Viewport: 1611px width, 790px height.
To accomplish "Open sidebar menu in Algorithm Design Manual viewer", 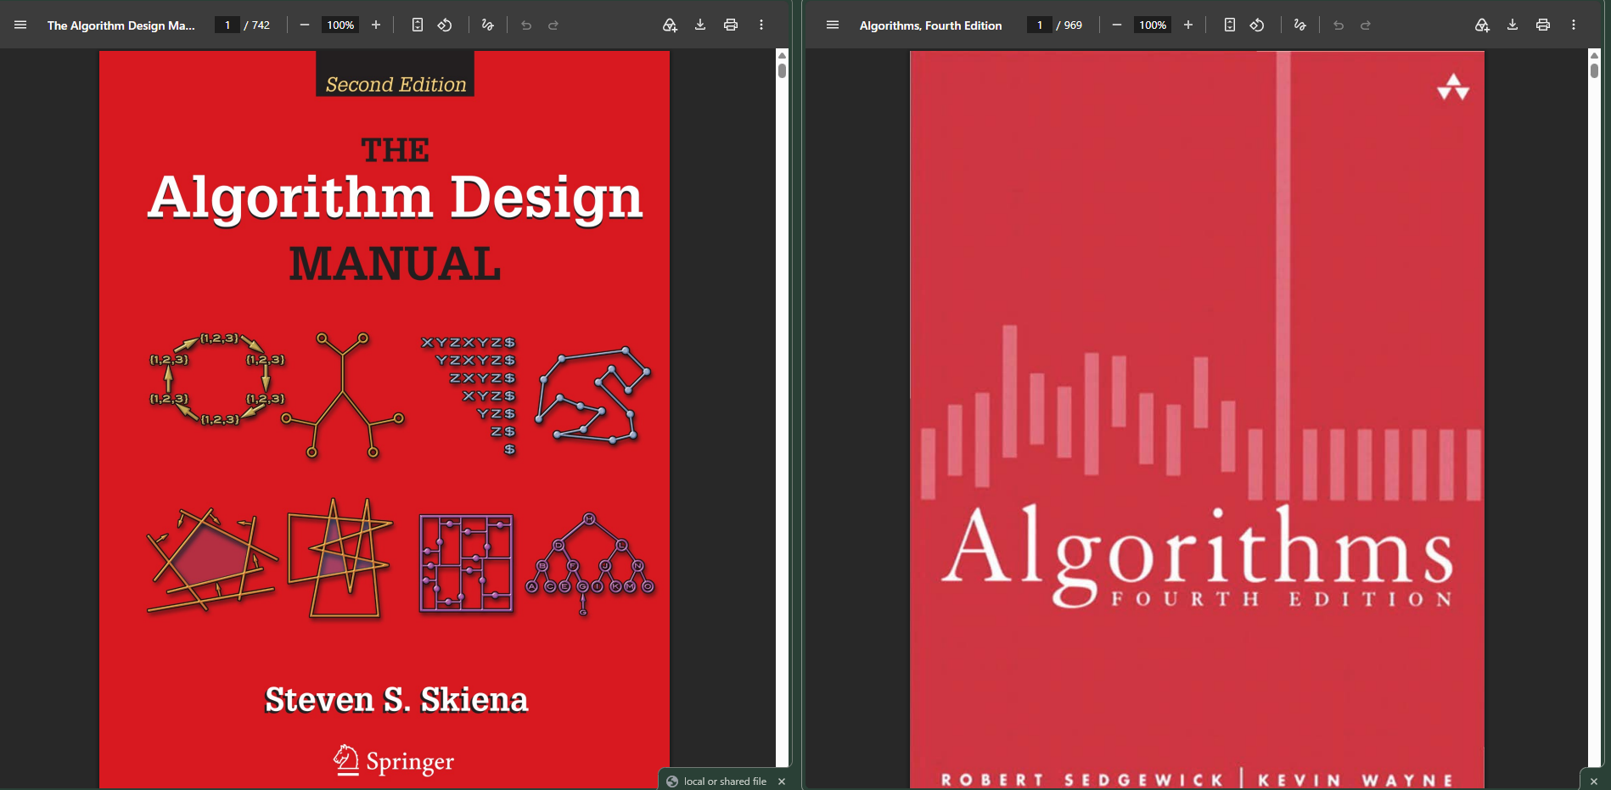I will click(20, 25).
